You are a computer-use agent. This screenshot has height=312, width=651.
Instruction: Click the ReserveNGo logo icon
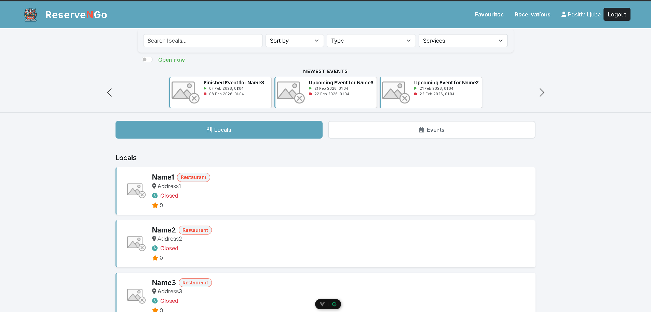point(31,15)
